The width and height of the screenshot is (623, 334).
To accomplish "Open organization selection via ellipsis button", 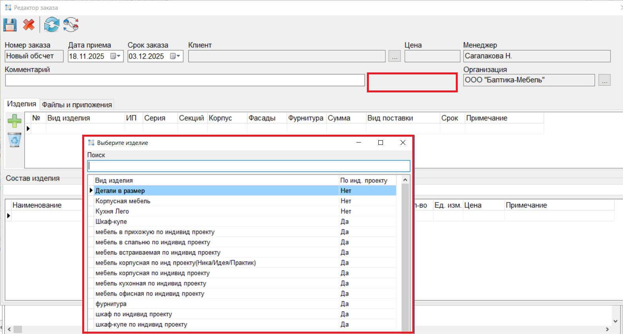I will click(604, 80).
